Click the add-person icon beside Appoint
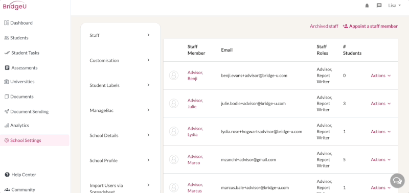The width and height of the screenshot is (409, 193). click(346, 26)
